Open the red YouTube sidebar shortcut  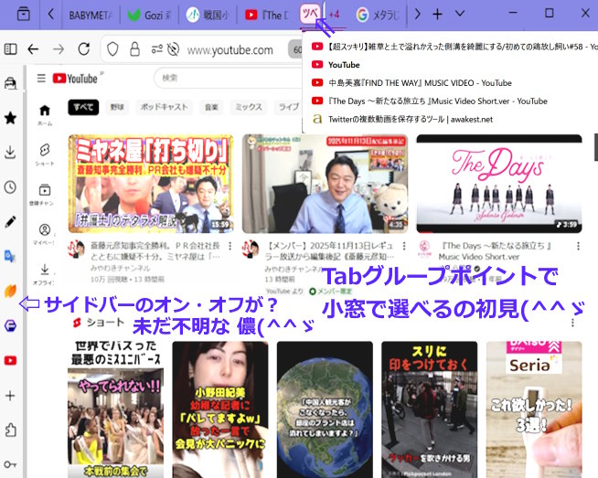(10, 360)
